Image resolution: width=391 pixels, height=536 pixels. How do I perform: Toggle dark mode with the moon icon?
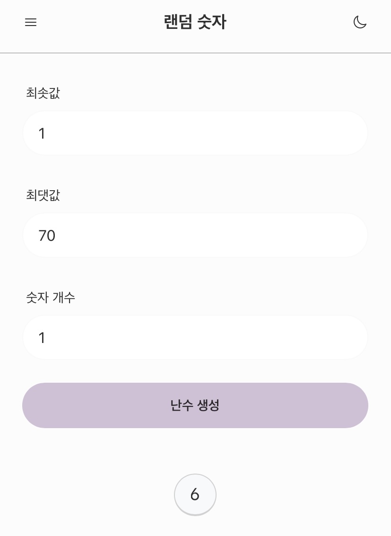[x=360, y=22]
